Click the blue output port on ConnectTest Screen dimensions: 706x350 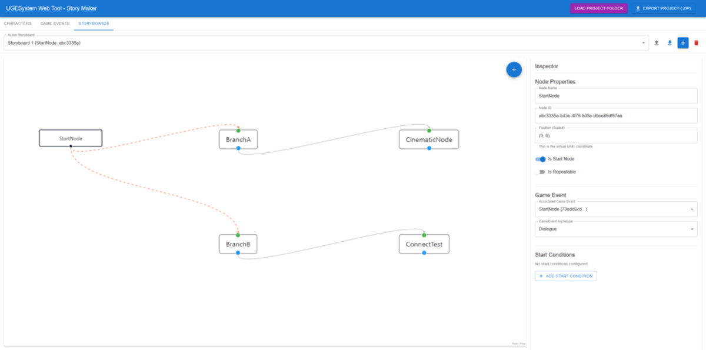click(x=424, y=253)
